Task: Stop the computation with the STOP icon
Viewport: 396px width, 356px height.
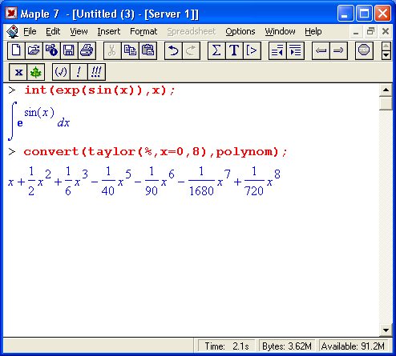Action: pyautogui.click(x=364, y=50)
